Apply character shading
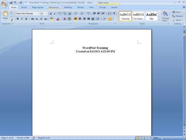Image resolution: width=186 pixels, height=140 pixels. [x=65, y=19]
